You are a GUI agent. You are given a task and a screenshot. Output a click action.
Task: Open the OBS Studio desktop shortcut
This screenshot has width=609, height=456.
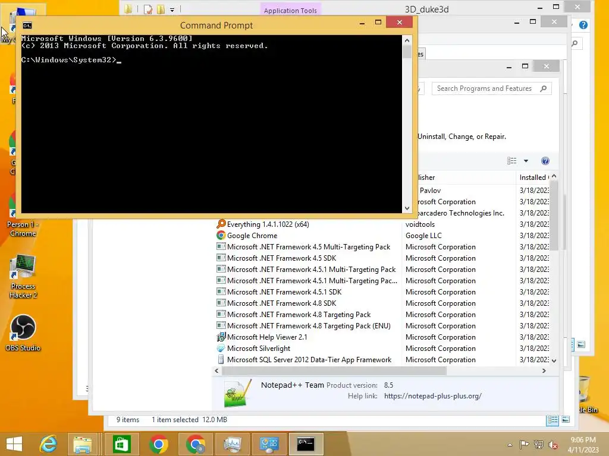[23, 333]
